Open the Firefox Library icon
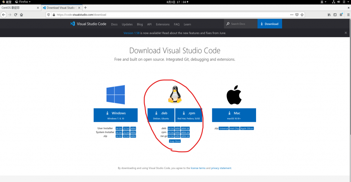 click(329, 15)
